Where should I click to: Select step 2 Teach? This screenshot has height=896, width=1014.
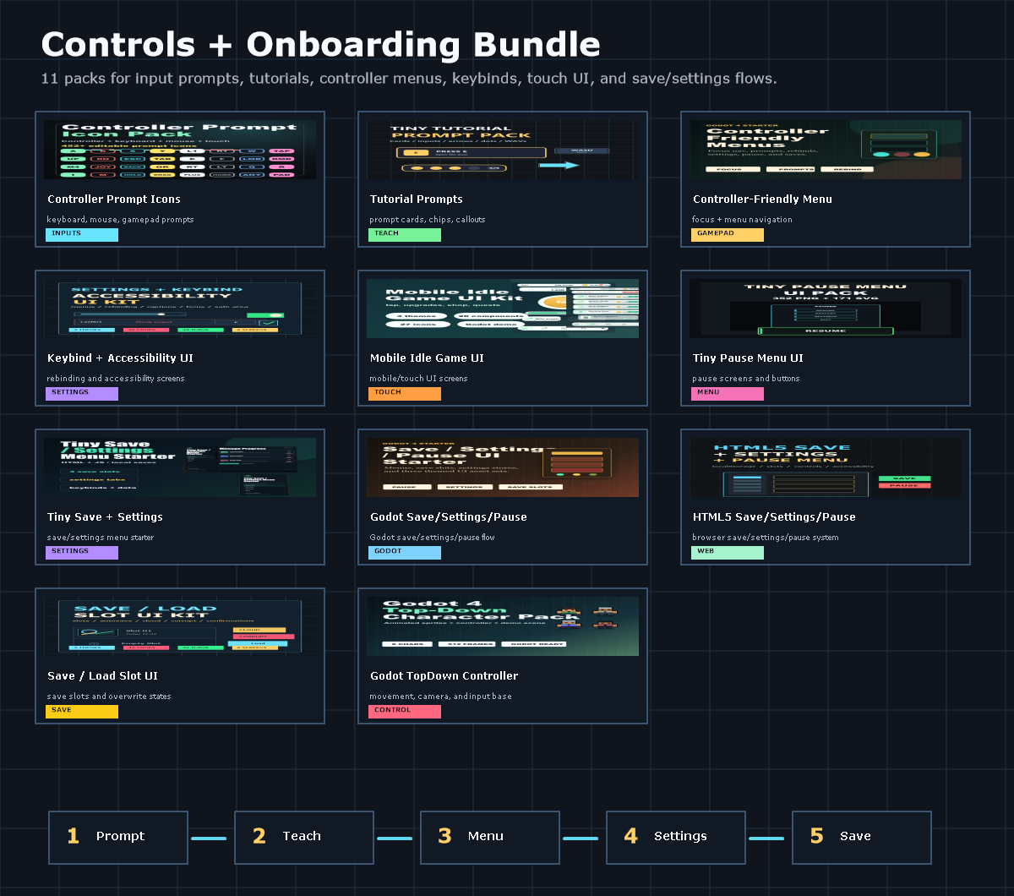(x=304, y=838)
